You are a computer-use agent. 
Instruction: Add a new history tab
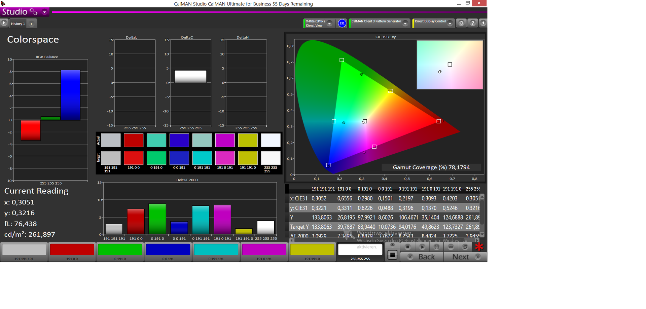pyautogui.click(x=32, y=24)
